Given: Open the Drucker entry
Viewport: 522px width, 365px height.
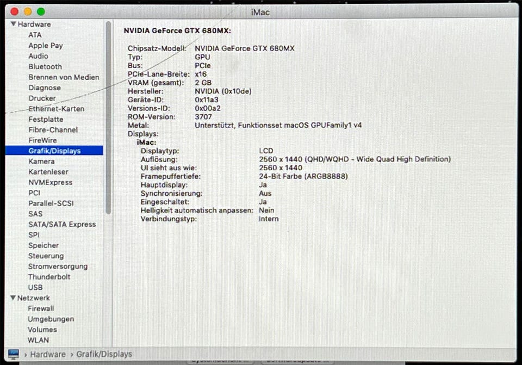Looking at the screenshot, I should [42, 98].
